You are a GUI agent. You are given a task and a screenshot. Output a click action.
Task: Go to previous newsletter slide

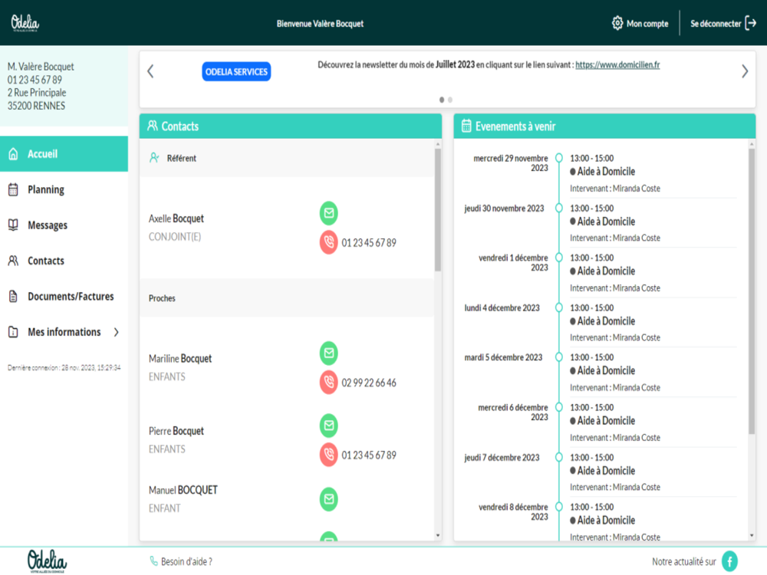click(150, 71)
